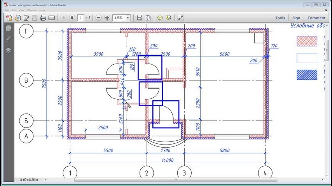Image resolution: width=332 pixels, height=186 pixels.
Task: Add a sticky note comment
Action: click(x=160, y=18)
